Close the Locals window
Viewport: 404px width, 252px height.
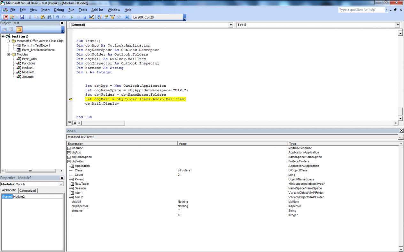click(x=401, y=130)
